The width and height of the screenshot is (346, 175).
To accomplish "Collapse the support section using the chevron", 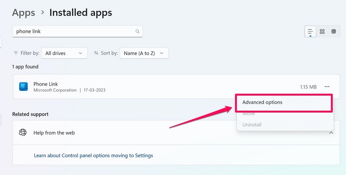I will pyautogui.click(x=331, y=133).
